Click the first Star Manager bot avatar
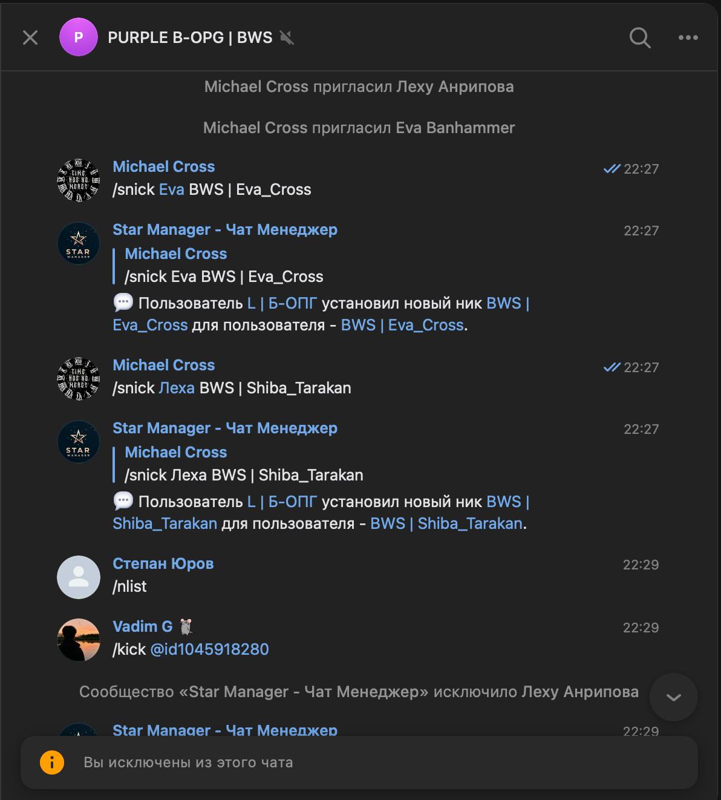The width and height of the screenshot is (721, 800). pos(79,243)
